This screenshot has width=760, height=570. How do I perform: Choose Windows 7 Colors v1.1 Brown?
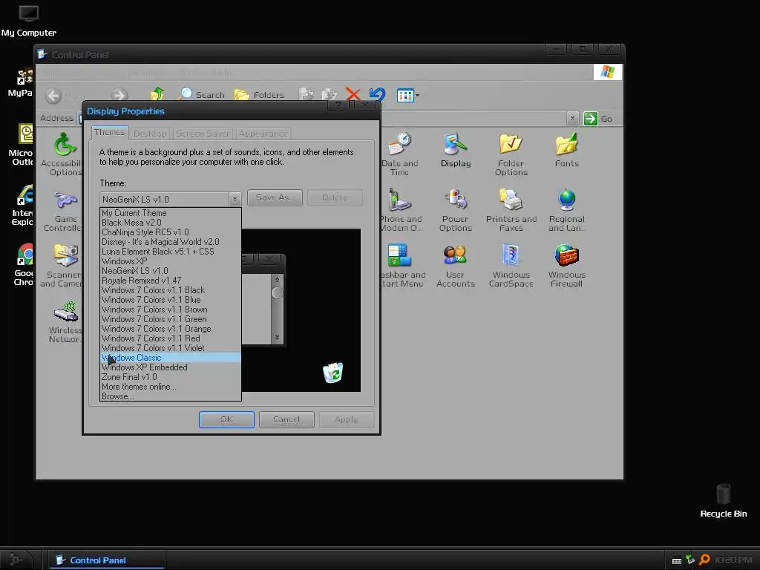(x=170, y=309)
